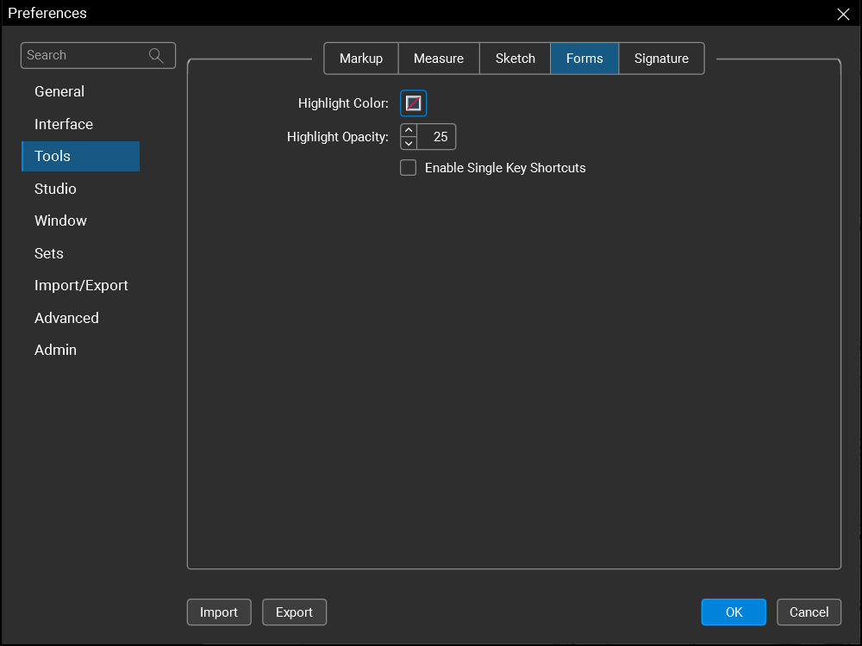Open General preferences category
Viewport: 862px width, 646px height.
(x=59, y=91)
